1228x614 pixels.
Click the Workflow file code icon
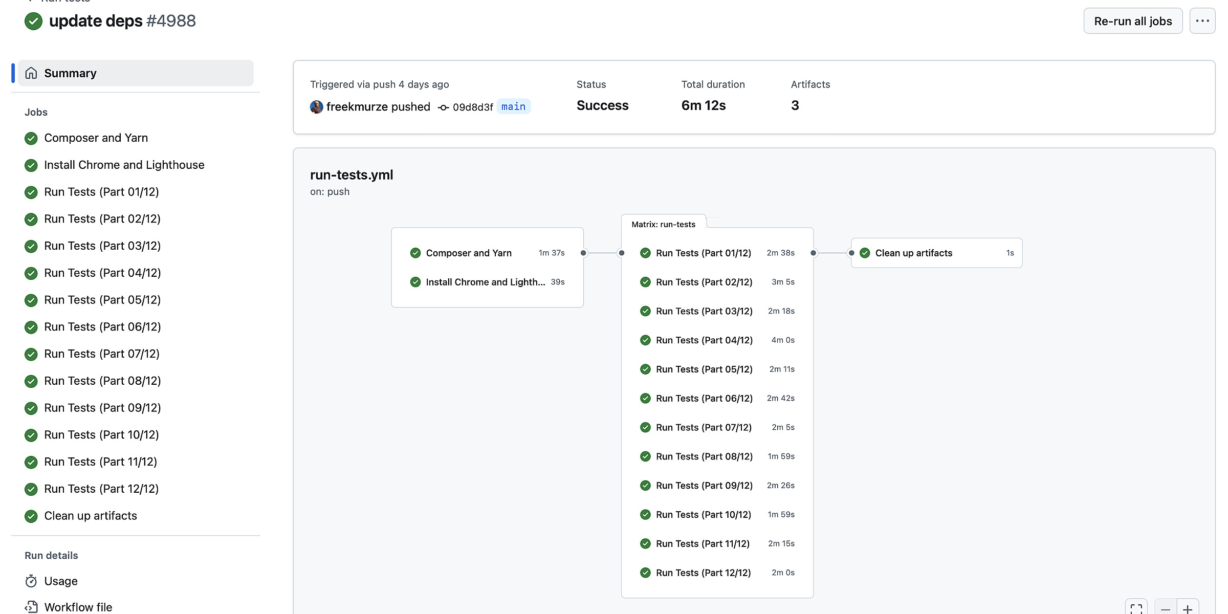pos(31,607)
